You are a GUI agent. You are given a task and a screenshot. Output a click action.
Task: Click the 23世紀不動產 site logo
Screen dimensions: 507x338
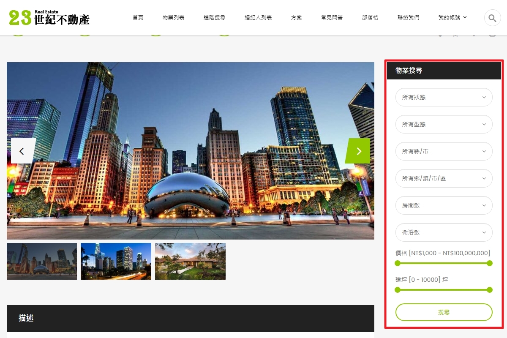click(49, 17)
